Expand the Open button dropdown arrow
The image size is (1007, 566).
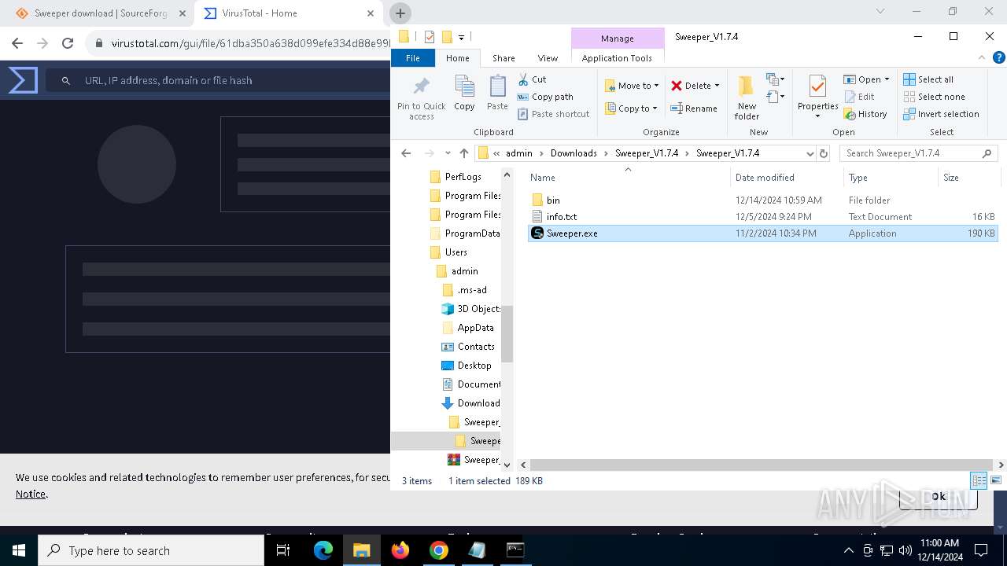(x=887, y=79)
